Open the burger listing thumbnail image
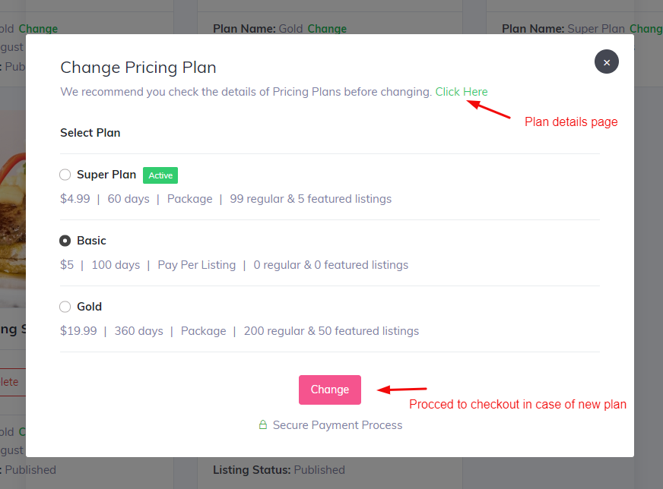 tap(13, 213)
